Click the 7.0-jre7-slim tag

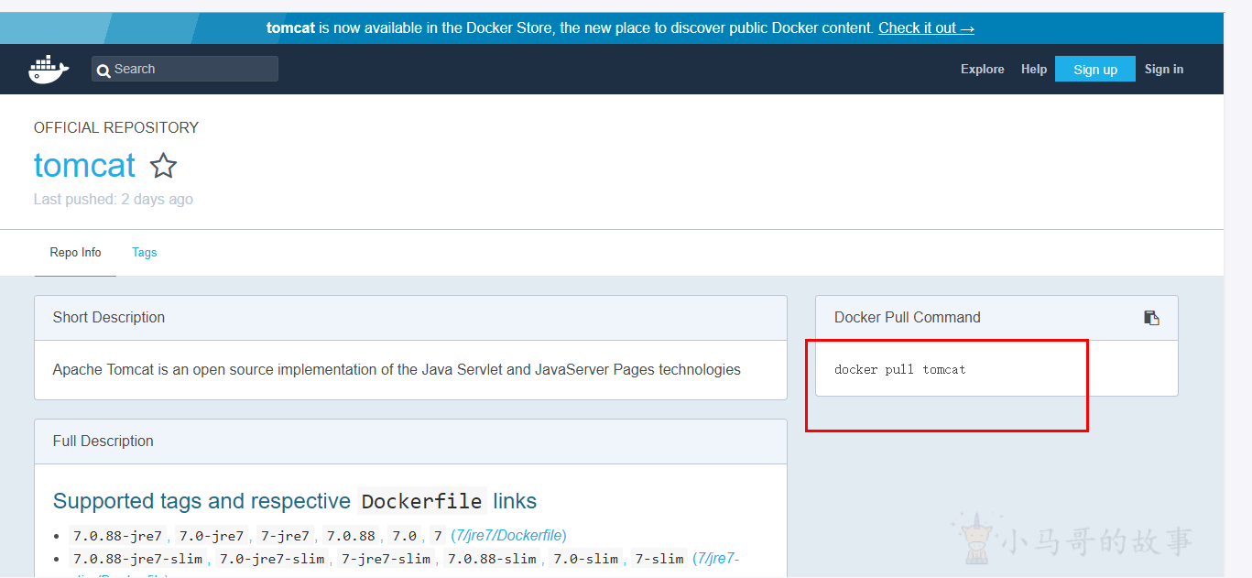pos(271,558)
